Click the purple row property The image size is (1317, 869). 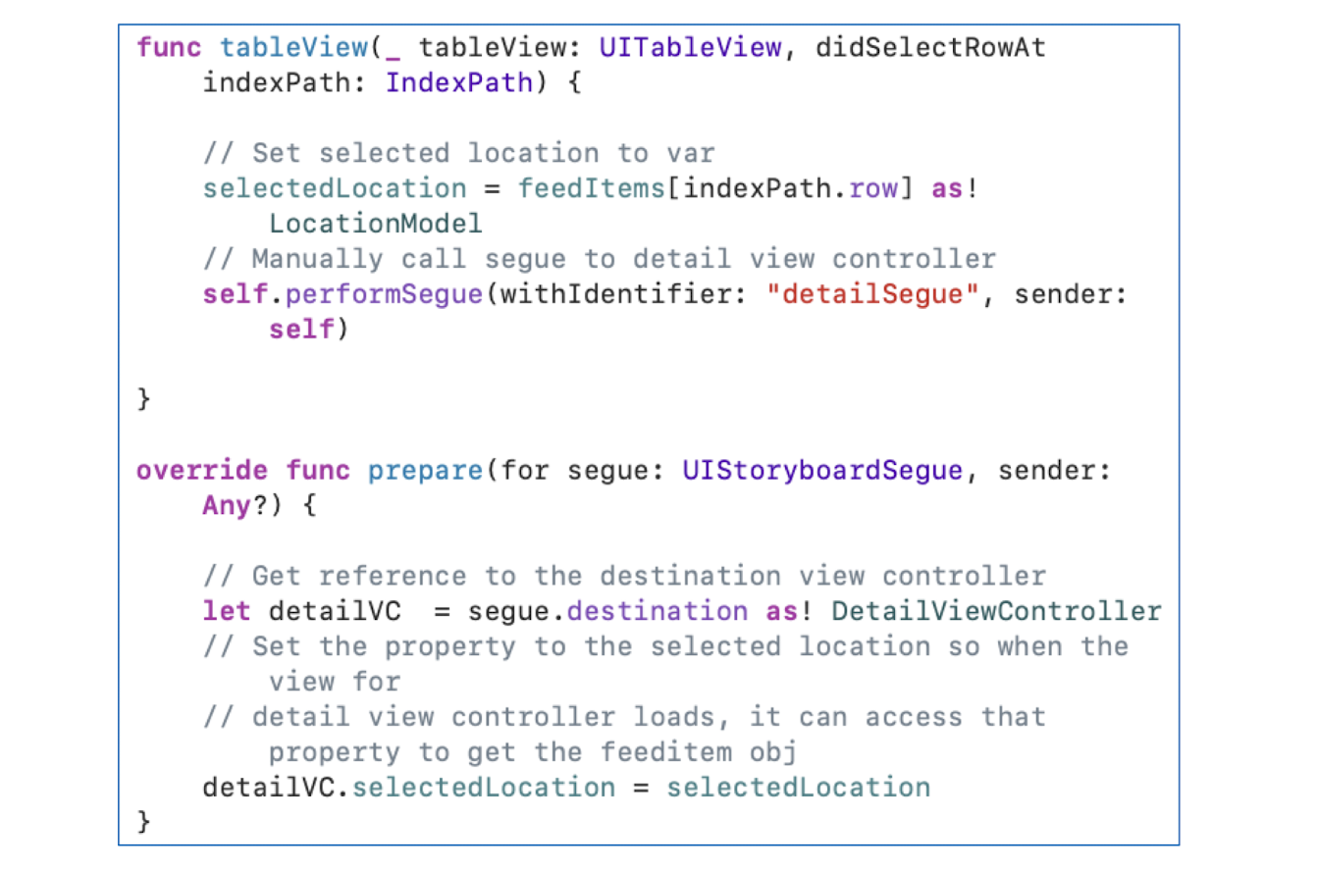[872, 188]
